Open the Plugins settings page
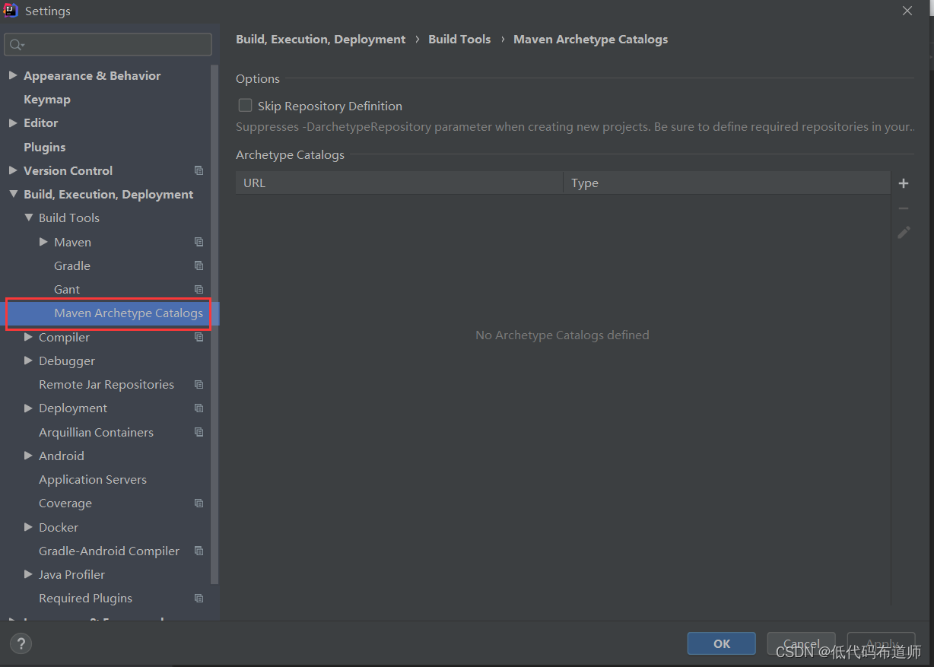Screen dimensions: 934x667 45,147
